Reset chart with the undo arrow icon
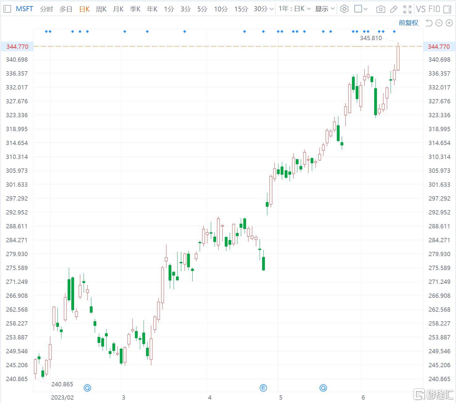 point(429,23)
